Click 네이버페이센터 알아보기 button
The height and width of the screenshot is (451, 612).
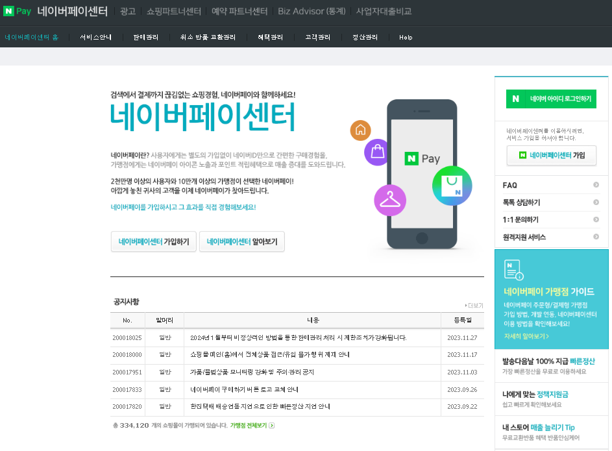point(242,241)
